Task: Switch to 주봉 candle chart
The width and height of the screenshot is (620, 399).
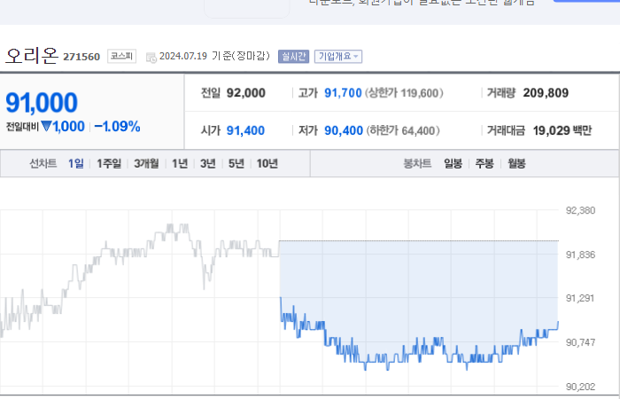Action: point(484,163)
